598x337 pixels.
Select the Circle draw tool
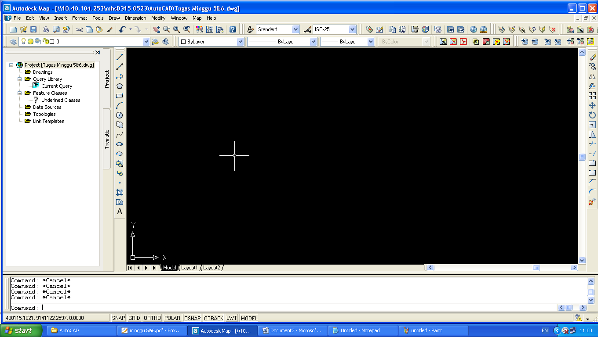120,115
